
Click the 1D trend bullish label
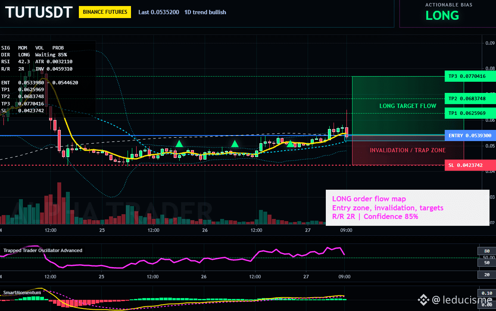pyautogui.click(x=205, y=12)
